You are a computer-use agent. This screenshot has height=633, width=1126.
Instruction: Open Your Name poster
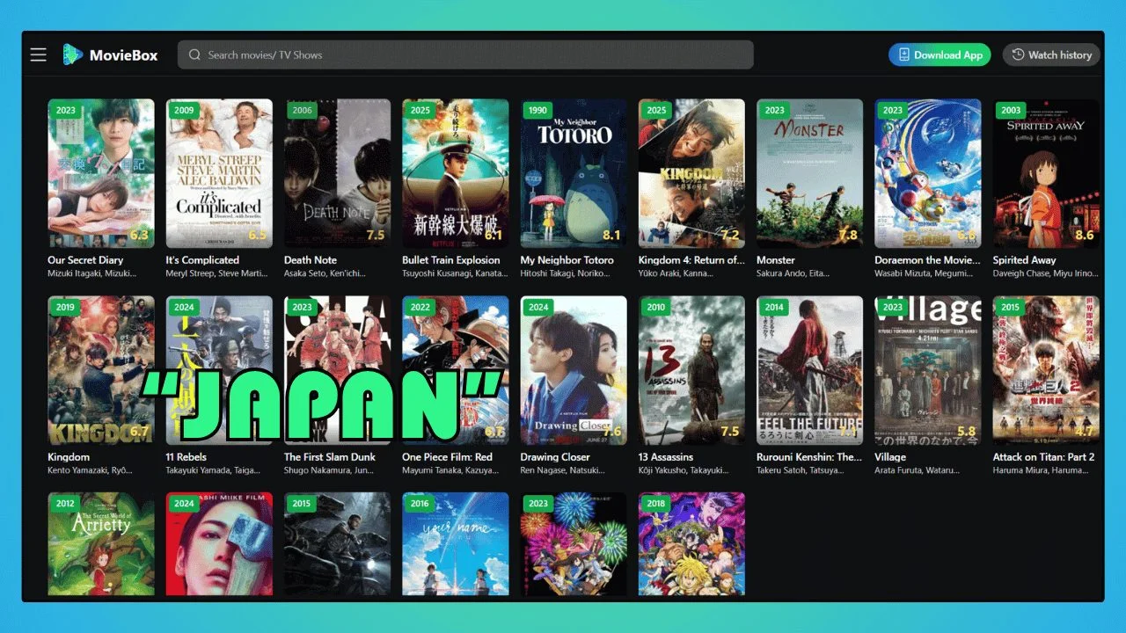point(456,545)
